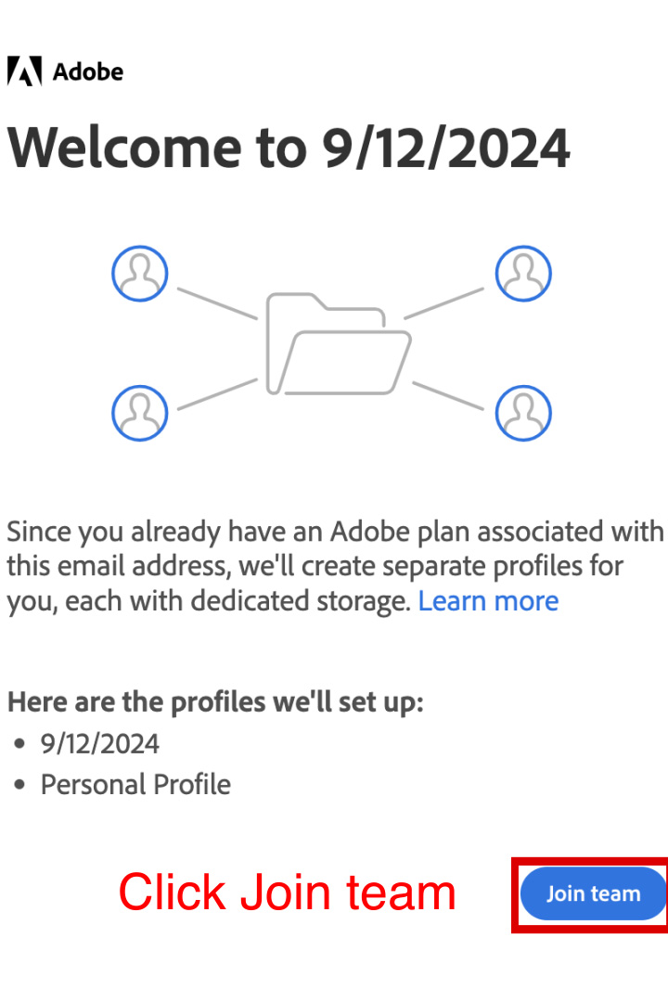Click the red Click Join team annotation
The width and height of the screenshot is (668, 1002).
coord(287,893)
